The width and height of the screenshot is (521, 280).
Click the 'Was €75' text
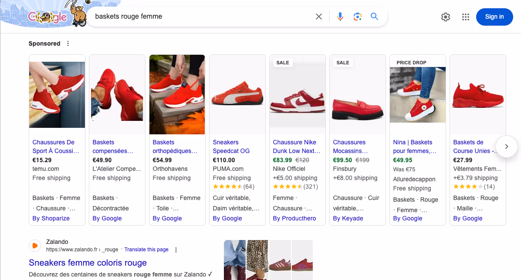click(404, 169)
